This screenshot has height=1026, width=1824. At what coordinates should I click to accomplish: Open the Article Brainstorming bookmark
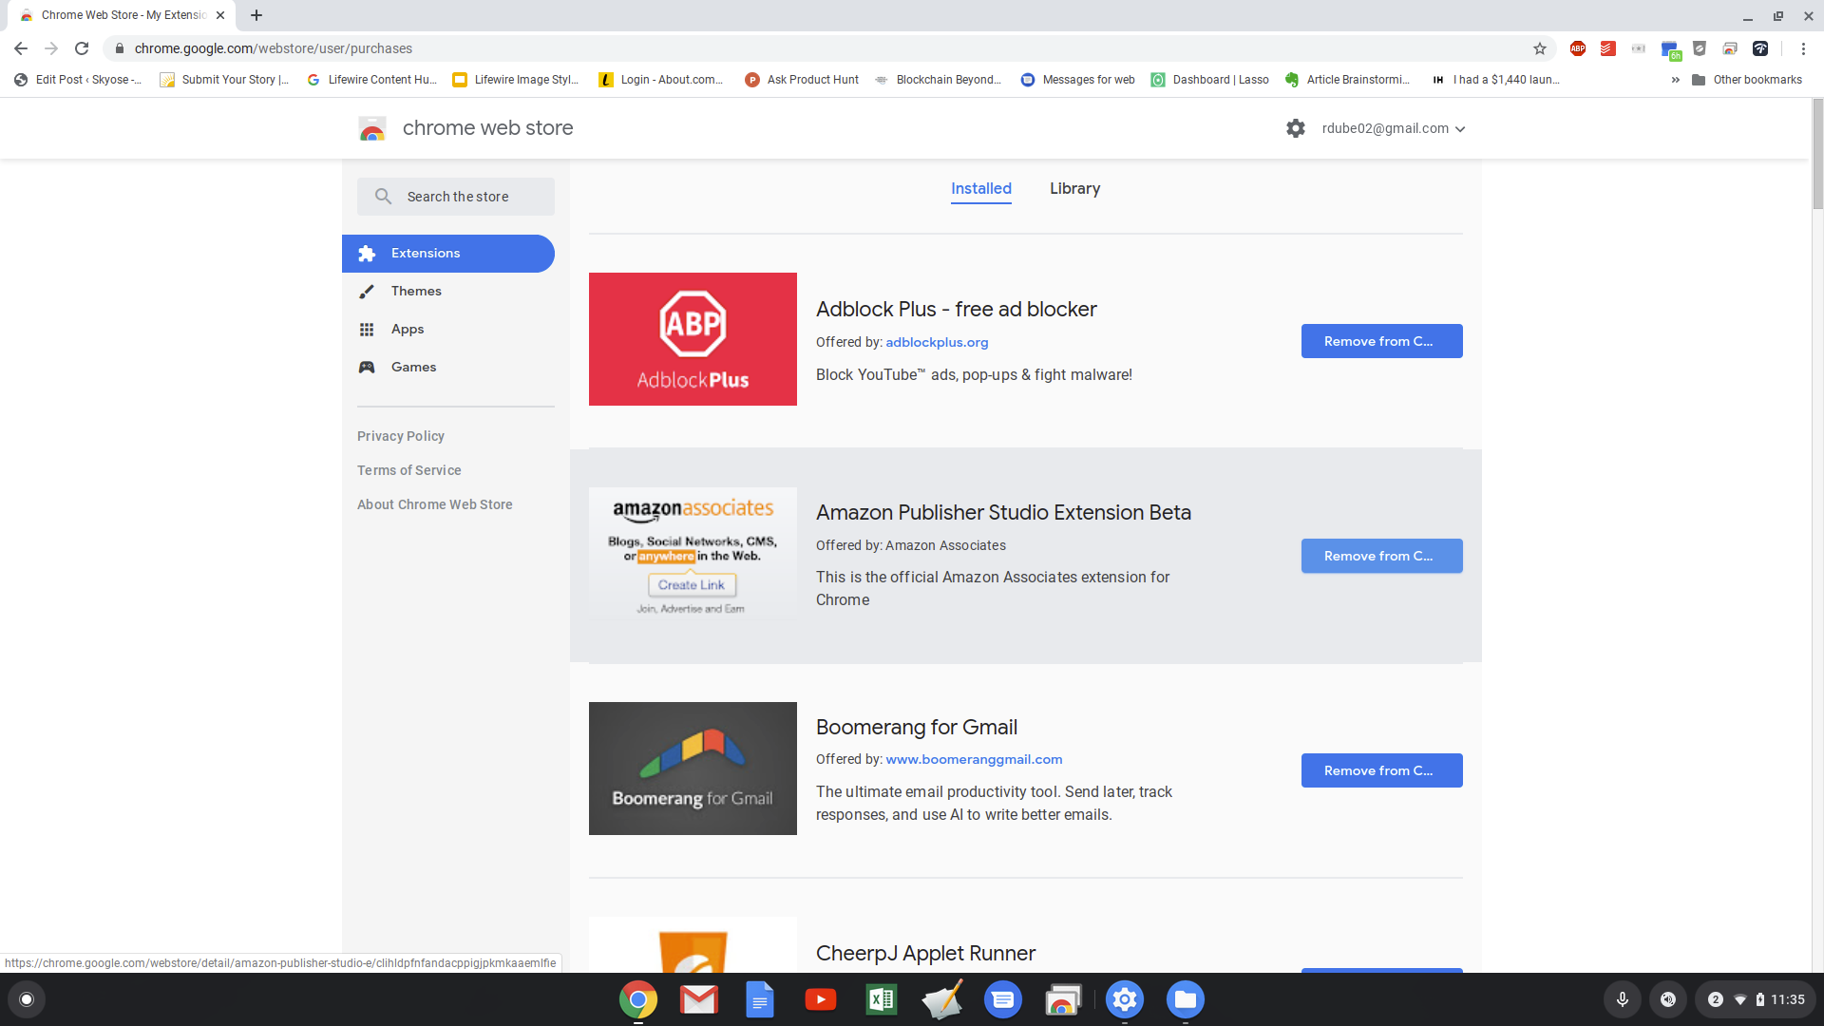pos(1347,80)
